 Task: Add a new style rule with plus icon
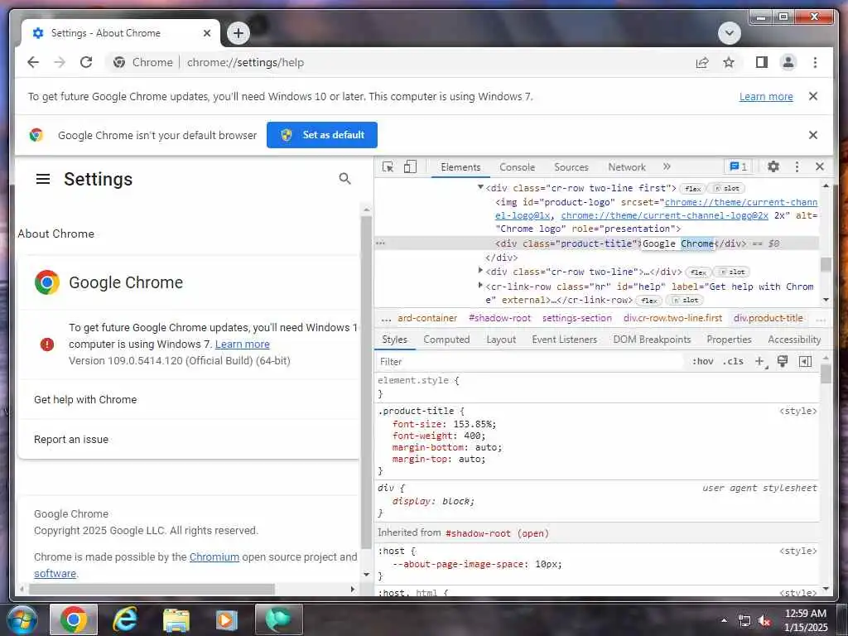[x=760, y=361]
